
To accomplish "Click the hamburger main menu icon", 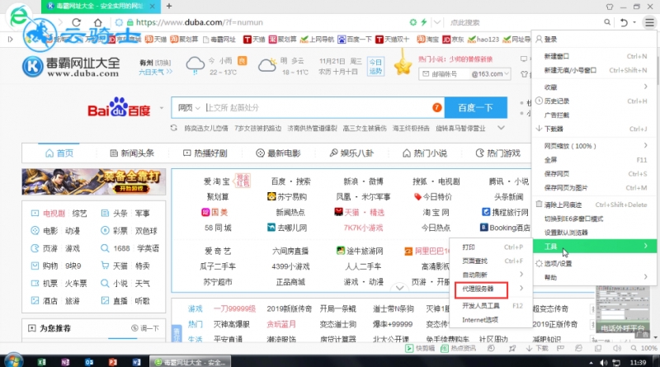I will (649, 22).
